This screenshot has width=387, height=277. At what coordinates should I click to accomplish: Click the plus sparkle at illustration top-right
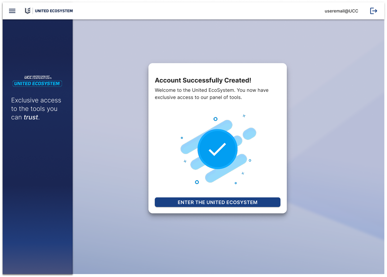(244, 116)
